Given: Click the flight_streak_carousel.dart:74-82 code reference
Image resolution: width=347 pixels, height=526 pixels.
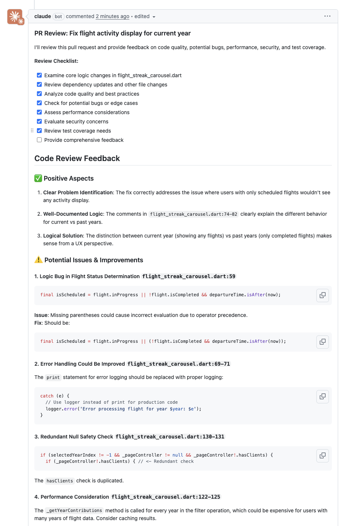Looking at the screenshot, I should [193, 214].
